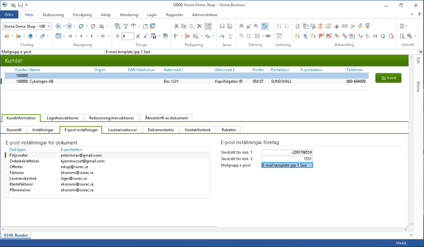This screenshot has height=247, width=424.
Task: Select the Cykelogen AB customer row
Action: pyautogui.click(x=185, y=81)
